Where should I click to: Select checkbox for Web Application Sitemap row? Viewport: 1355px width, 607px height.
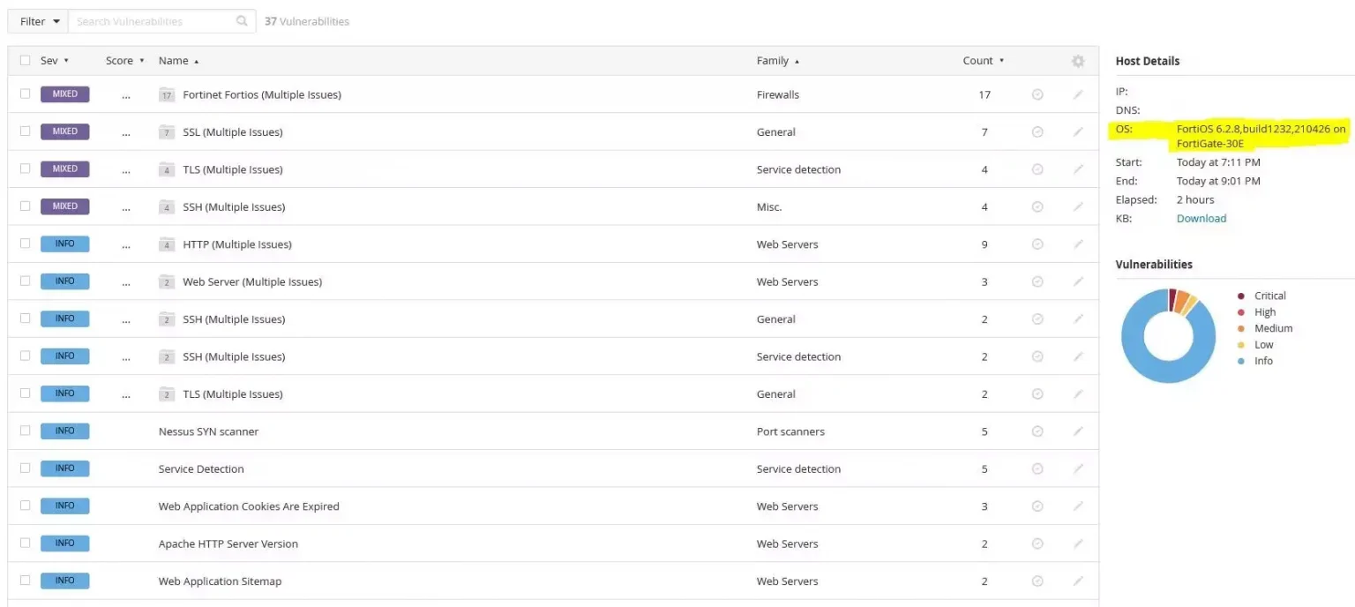pyautogui.click(x=25, y=581)
